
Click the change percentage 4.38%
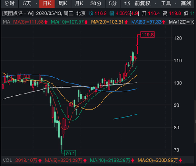[x=122, y=13]
